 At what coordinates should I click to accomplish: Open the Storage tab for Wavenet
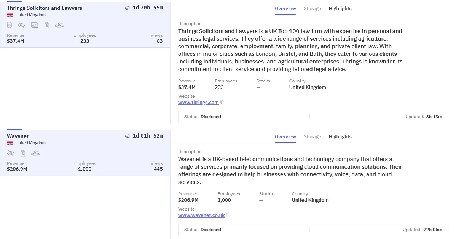[x=312, y=136]
